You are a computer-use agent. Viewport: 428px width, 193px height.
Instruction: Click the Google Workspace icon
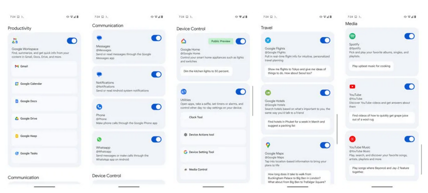[15, 41]
